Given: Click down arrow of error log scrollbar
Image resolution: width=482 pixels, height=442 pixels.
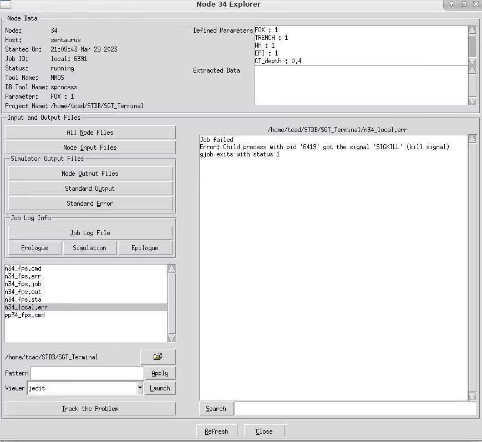Looking at the screenshot, I should 473,397.
